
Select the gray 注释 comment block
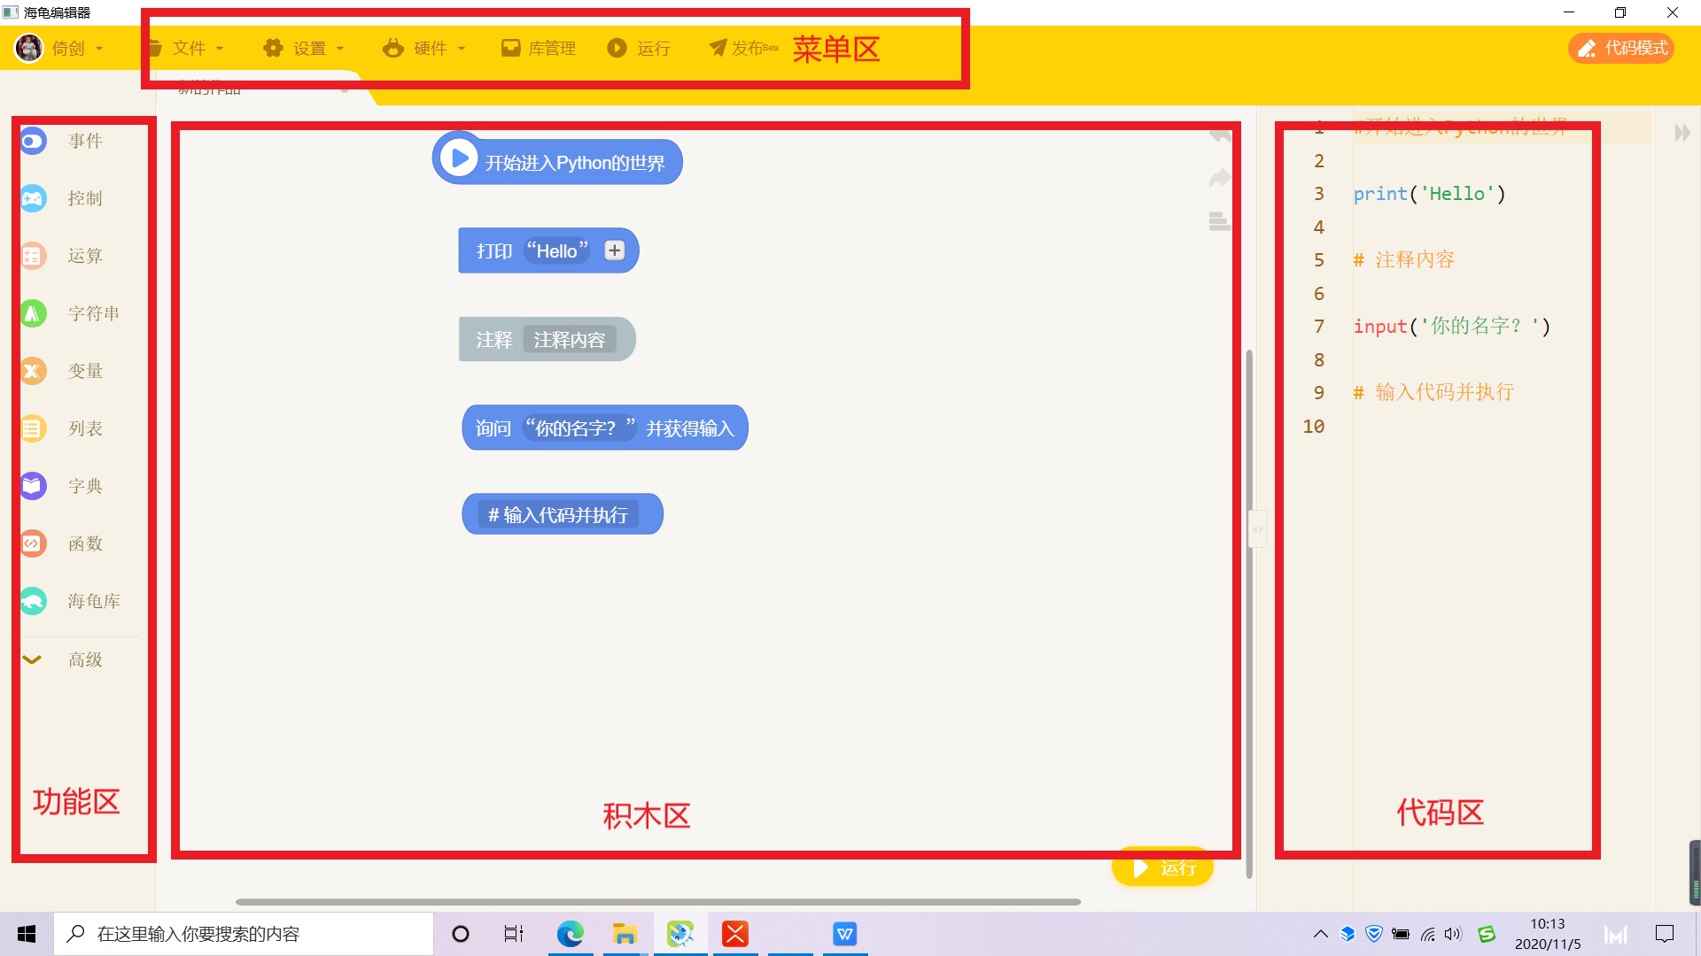[x=547, y=339]
